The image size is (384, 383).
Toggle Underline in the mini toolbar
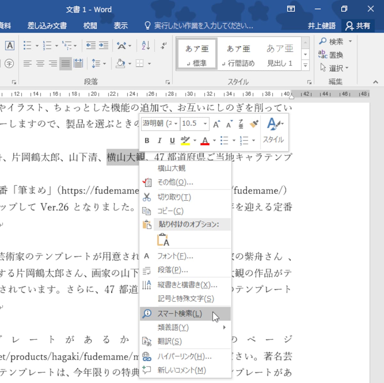(172, 140)
